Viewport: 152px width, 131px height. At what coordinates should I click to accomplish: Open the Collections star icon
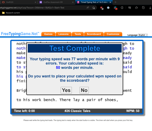[x=136, y=8]
